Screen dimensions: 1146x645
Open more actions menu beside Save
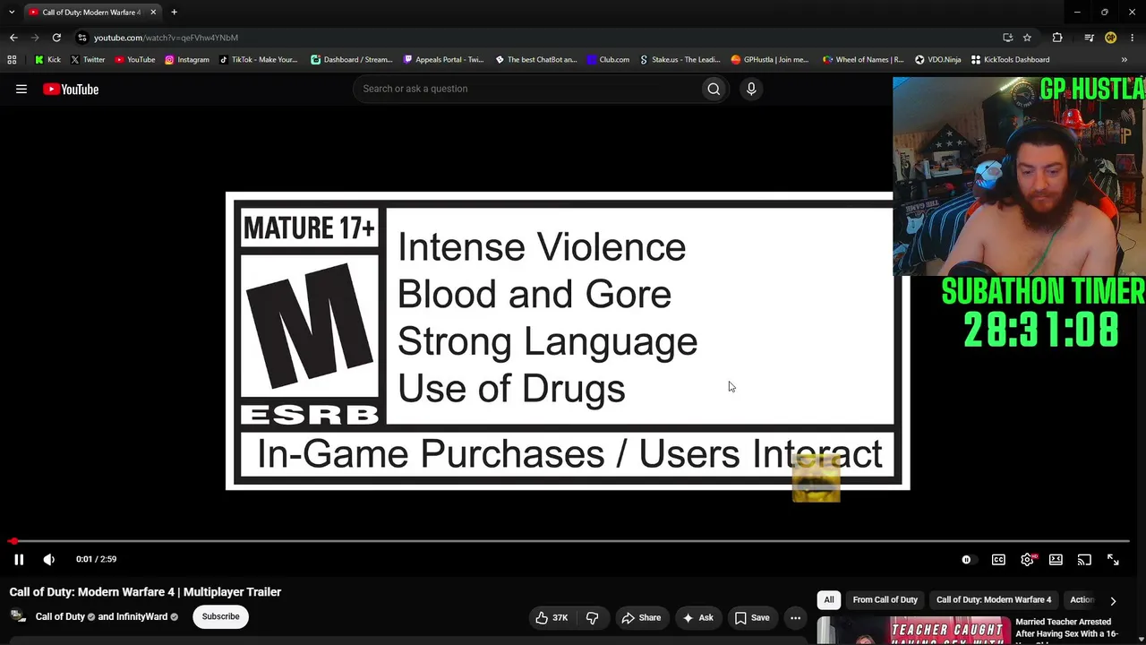click(795, 617)
